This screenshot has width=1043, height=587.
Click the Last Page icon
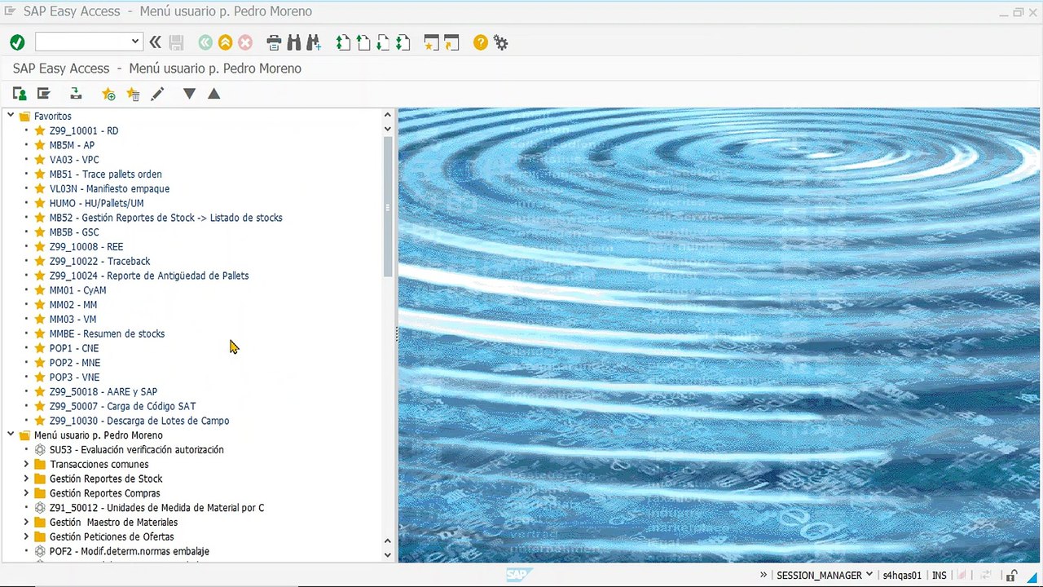click(x=403, y=42)
